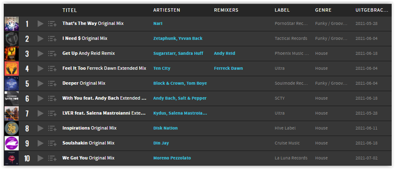This screenshot has width=395, height=169.
Task: Play track 8 Inspirations
Action: tap(40, 128)
